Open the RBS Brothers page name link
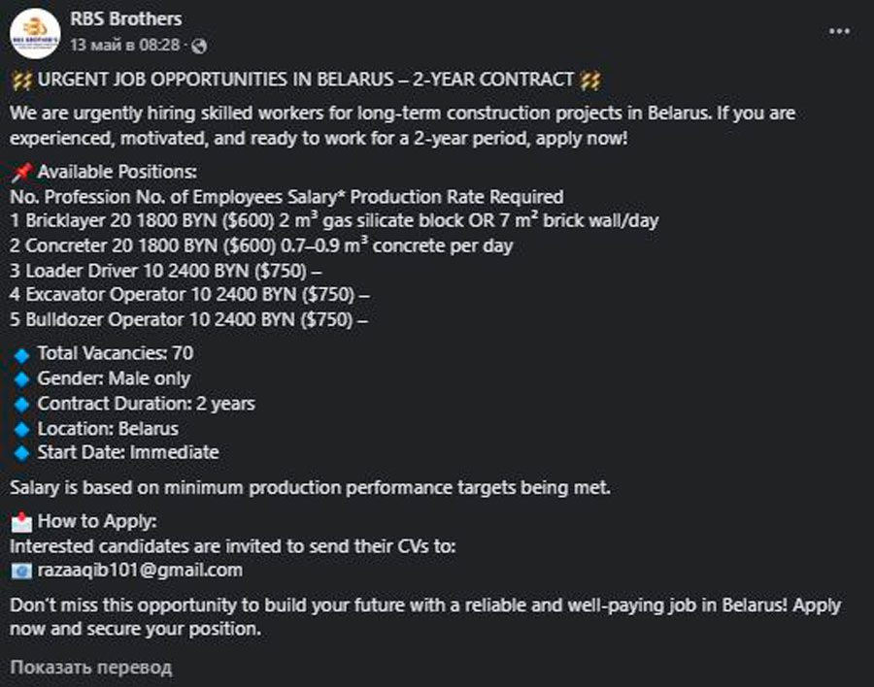 click(x=126, y=19)
